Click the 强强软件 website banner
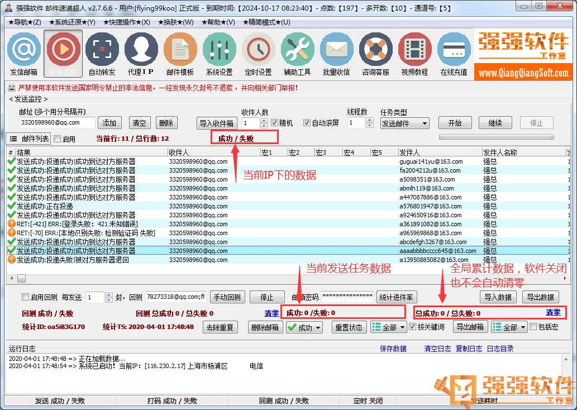 tap(523, 55)
